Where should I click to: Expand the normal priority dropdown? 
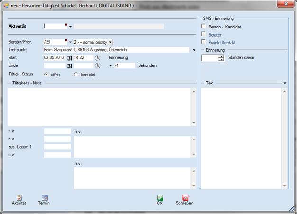110,42
